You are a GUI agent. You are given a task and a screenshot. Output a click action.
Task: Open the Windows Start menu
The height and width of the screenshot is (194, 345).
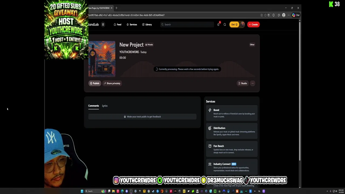tap(82, 191)
